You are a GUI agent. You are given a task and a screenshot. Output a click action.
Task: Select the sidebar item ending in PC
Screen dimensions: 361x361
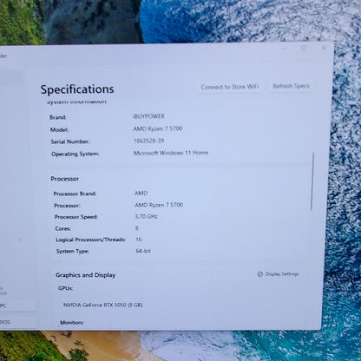coord(3,305)
